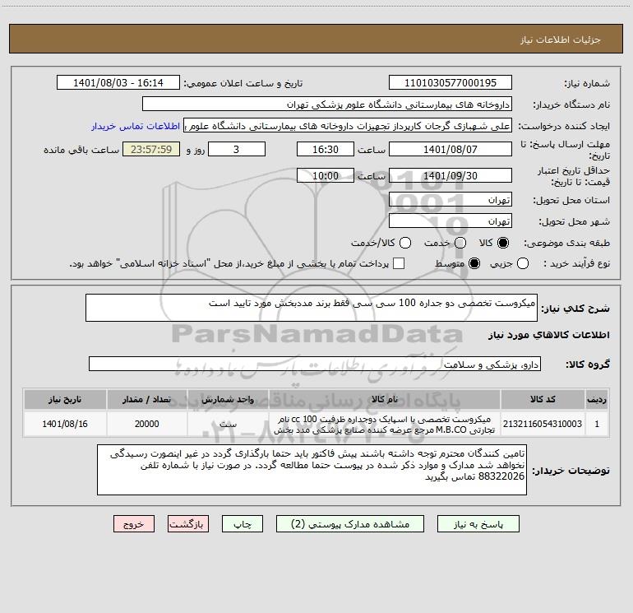Click the days remaining field showing 3
The height and width of the screenshot is (613, 633).
(237, 149)
